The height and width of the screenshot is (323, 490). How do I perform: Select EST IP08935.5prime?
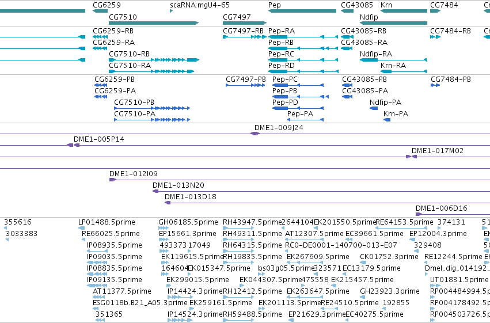point(115,245)
